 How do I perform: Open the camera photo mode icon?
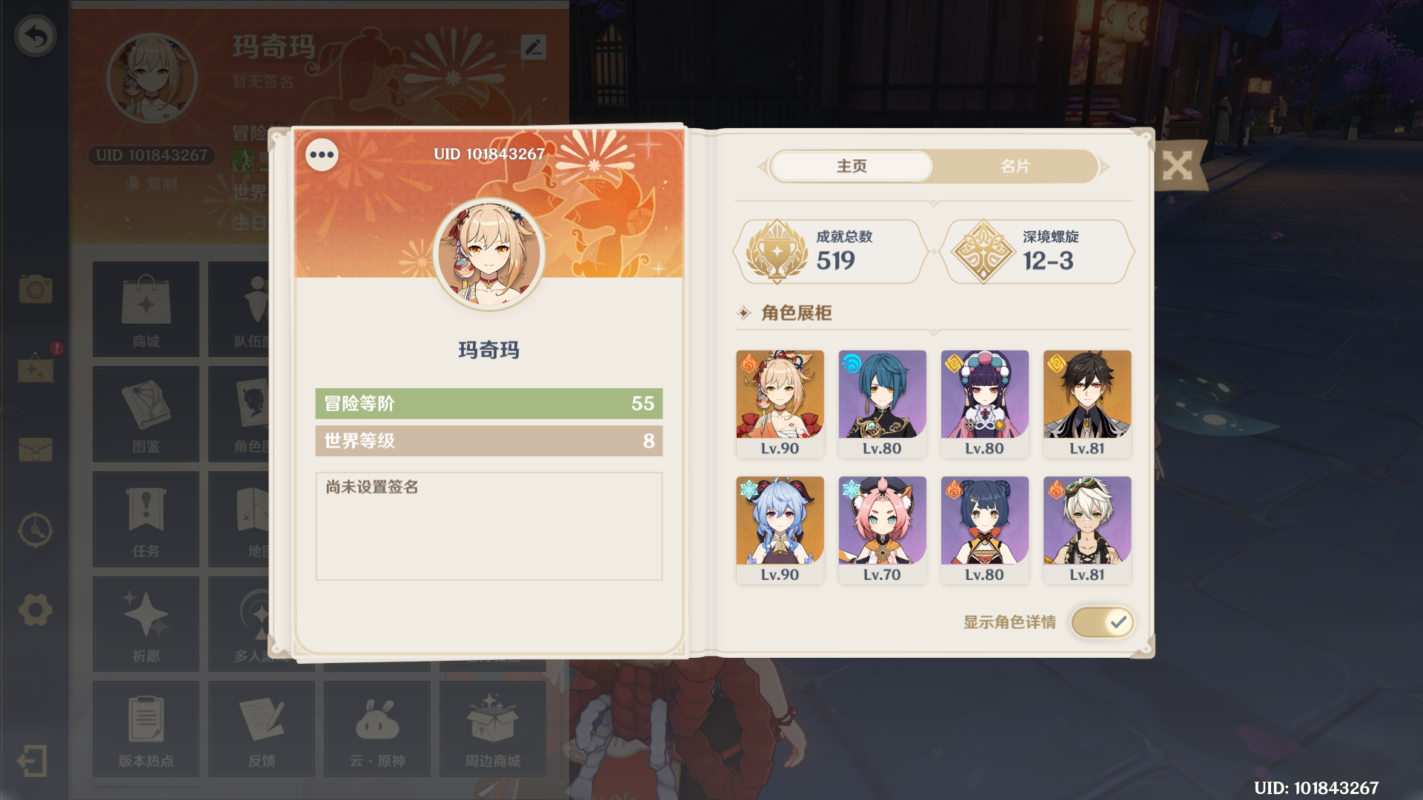click(36, 289)
